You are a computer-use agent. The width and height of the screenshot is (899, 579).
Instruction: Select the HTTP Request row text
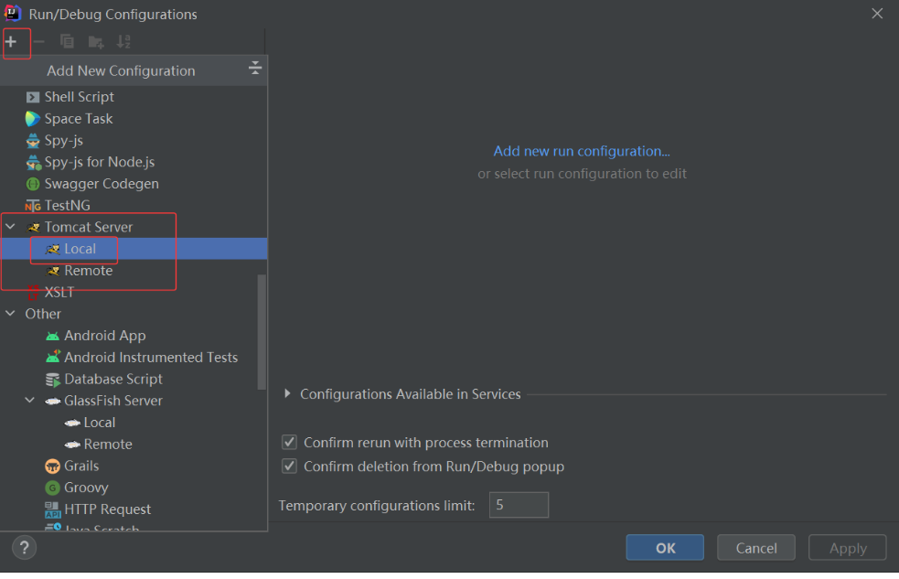107,509
